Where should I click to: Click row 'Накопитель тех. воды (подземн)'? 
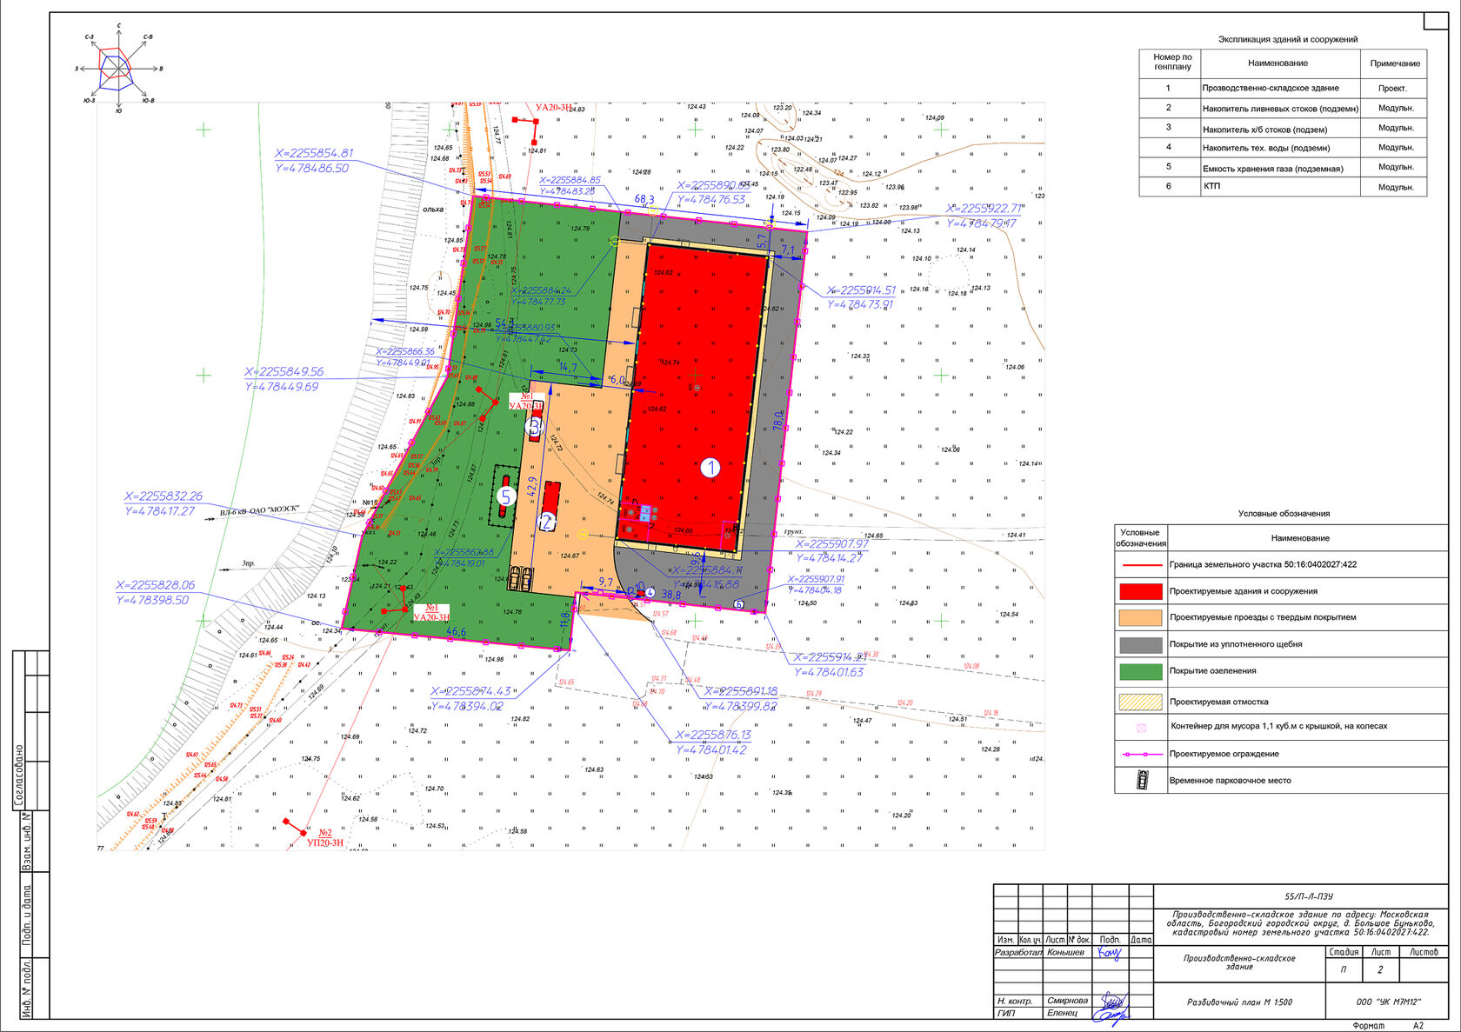pyautogui.click(x=1283, y=148)
